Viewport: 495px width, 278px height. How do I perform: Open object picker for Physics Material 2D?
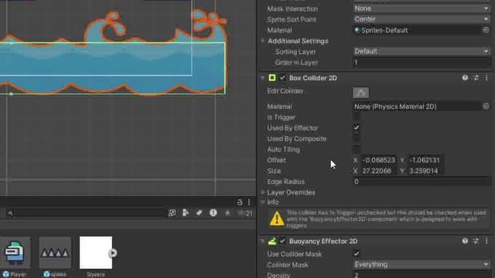click(x=486, y=107)
